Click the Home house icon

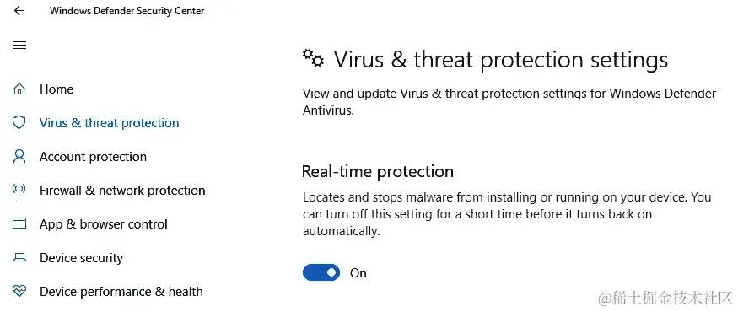(x=19, y=89)
